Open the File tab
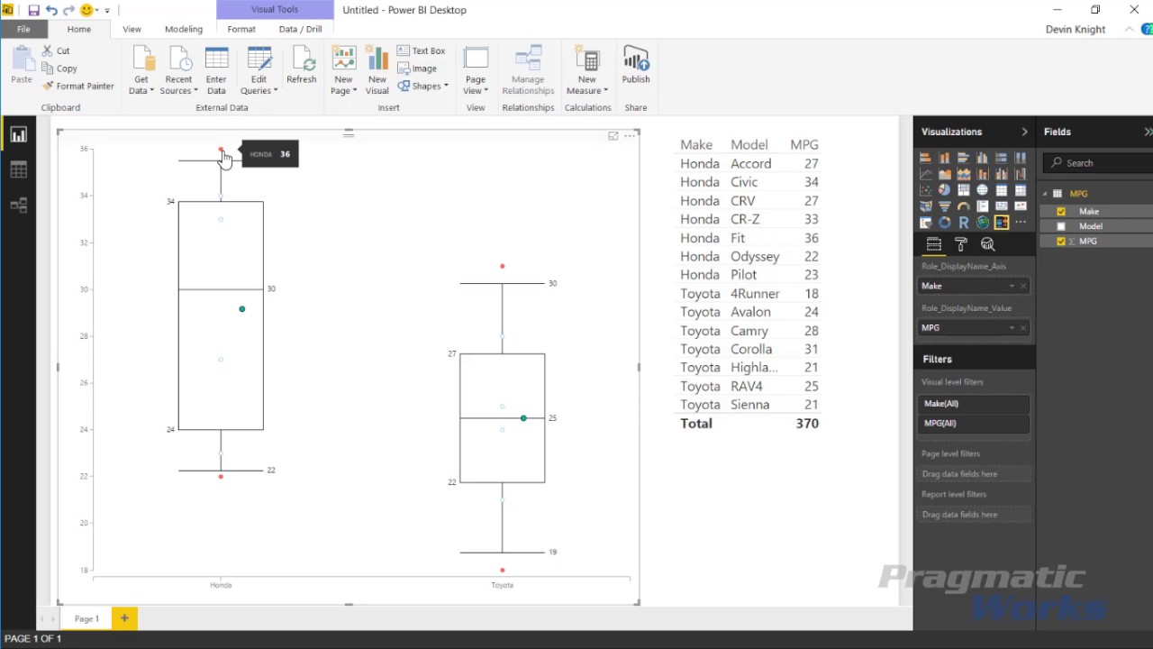The image size is (1153, 649). tap(23, 29)
